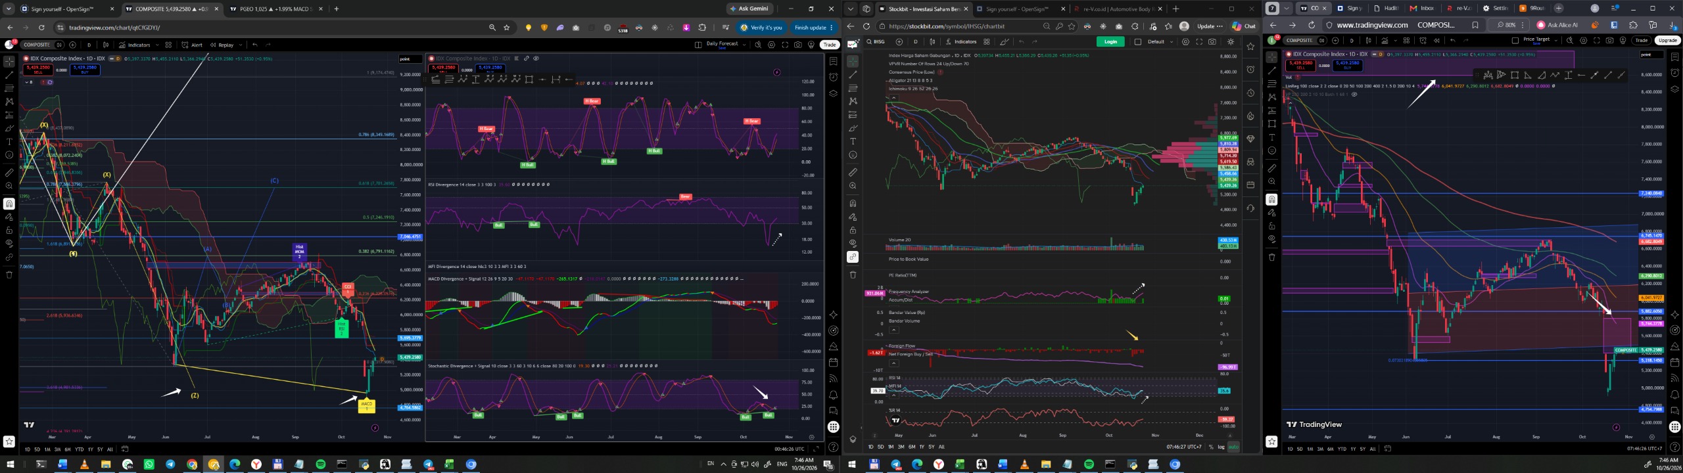Select crosshair cursor tool in left TradingView sidebar
This screenshot has width=1683, height=473.
tap(9, 61)
